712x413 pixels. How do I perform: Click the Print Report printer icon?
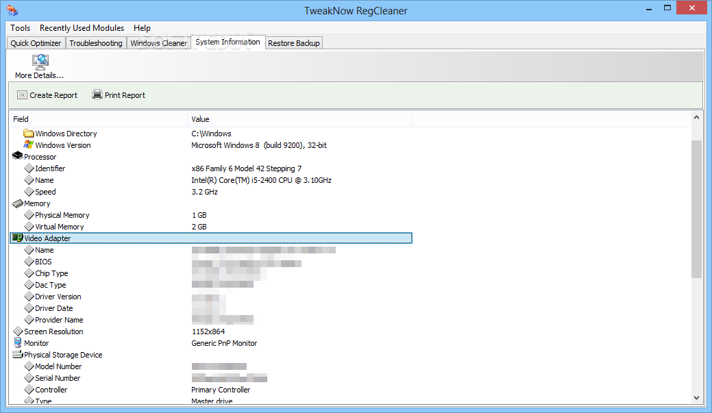pyautogui.click(x=97, y=95)
